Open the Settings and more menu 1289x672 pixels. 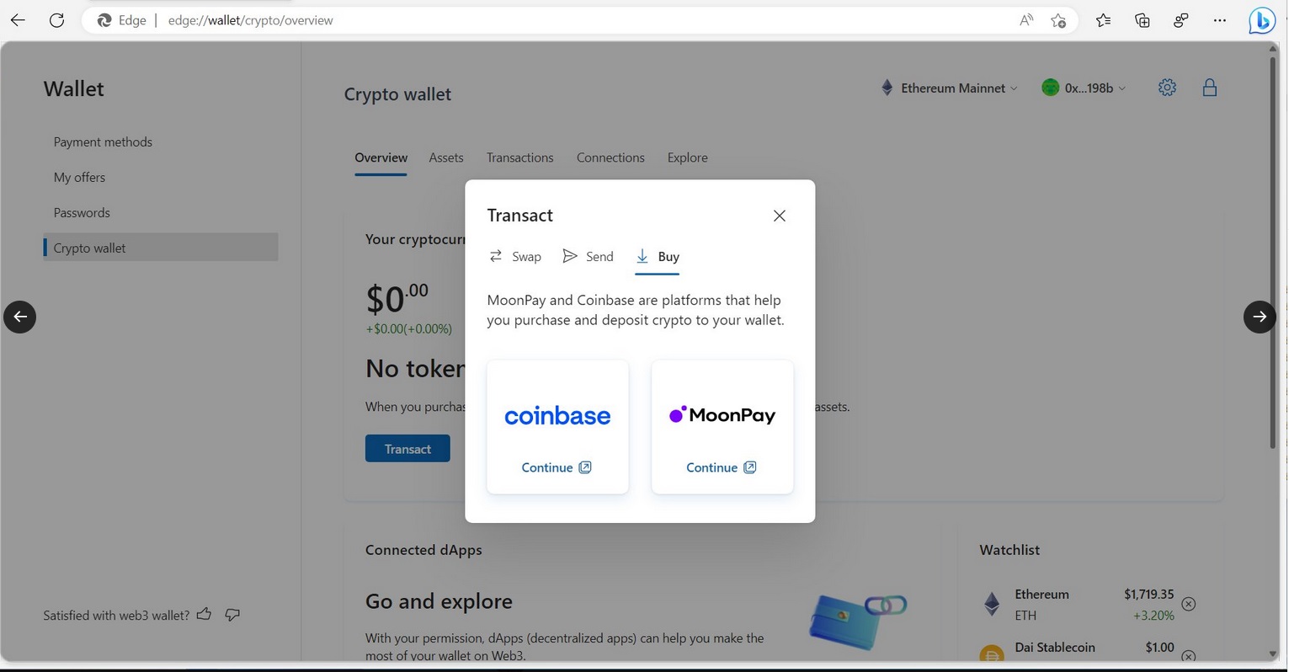(1220, 20)
